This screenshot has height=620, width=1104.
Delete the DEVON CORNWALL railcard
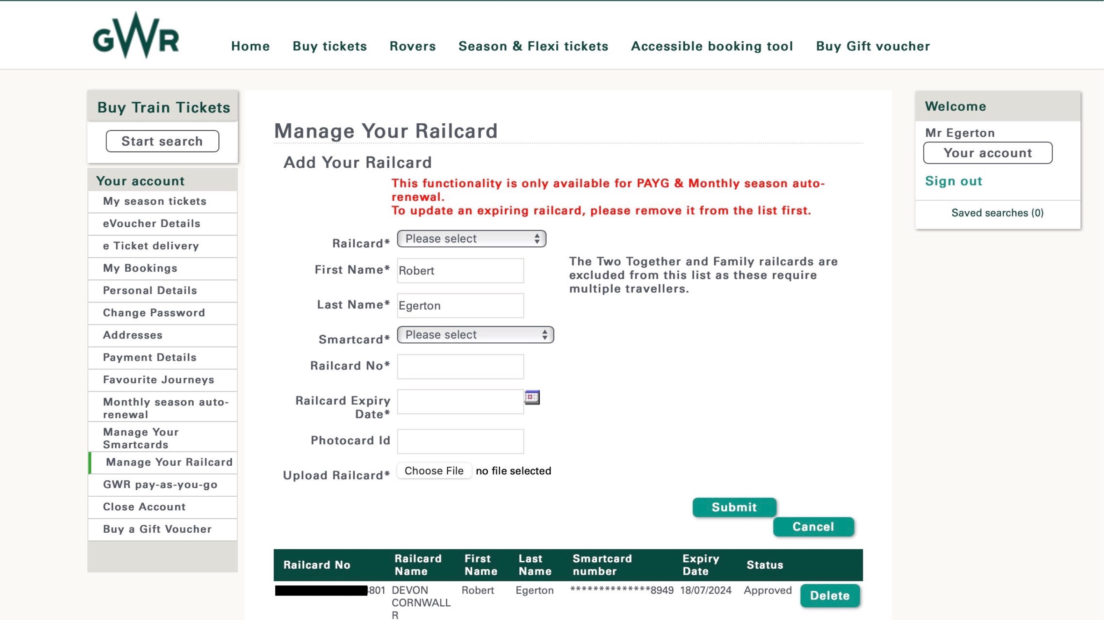(x=829, y=595)
